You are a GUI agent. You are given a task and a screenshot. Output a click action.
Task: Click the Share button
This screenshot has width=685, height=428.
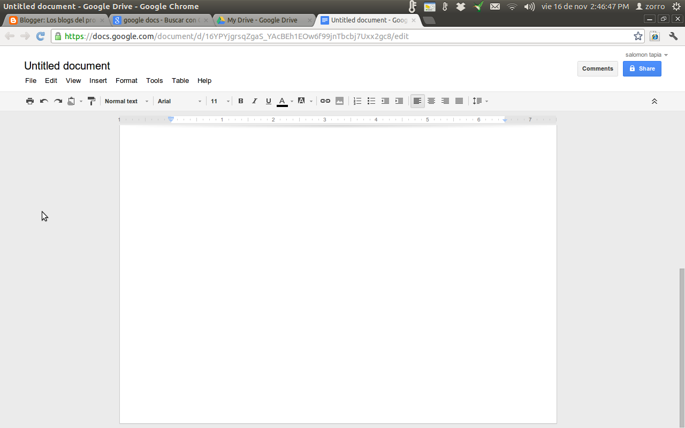(x=642, y=68)
